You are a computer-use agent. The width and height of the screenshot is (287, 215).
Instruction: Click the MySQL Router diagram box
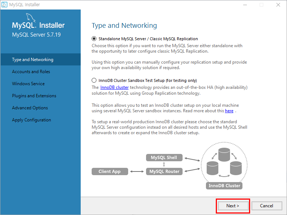(x=164, y=171)
